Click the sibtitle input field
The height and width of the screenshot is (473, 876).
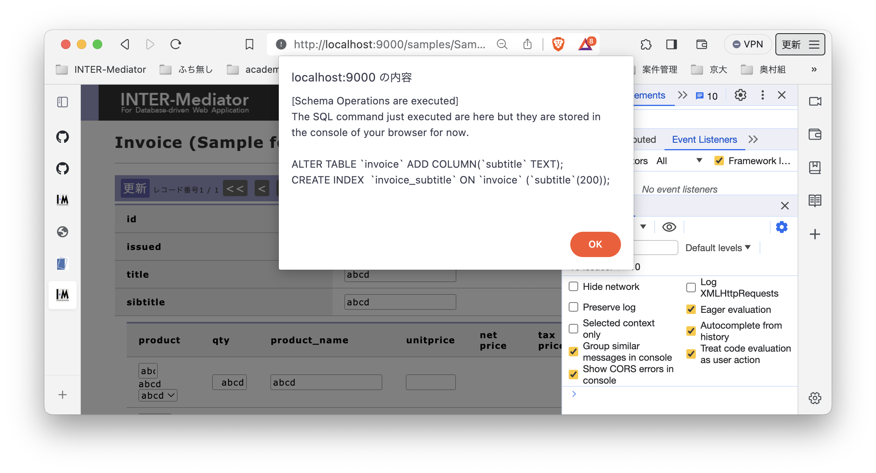click(x=400, y=302)
